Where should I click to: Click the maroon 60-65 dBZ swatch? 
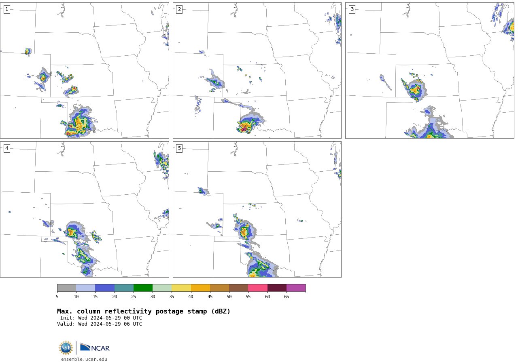click(277, 288)
